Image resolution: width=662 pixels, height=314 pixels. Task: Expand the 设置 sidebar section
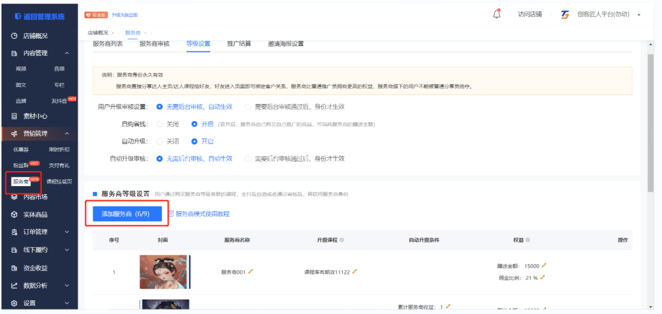tap(67, 303)
